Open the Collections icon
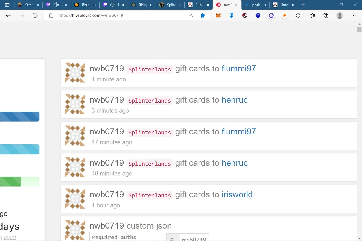Viewport: 362px width, 241px height. click(326, 16)
